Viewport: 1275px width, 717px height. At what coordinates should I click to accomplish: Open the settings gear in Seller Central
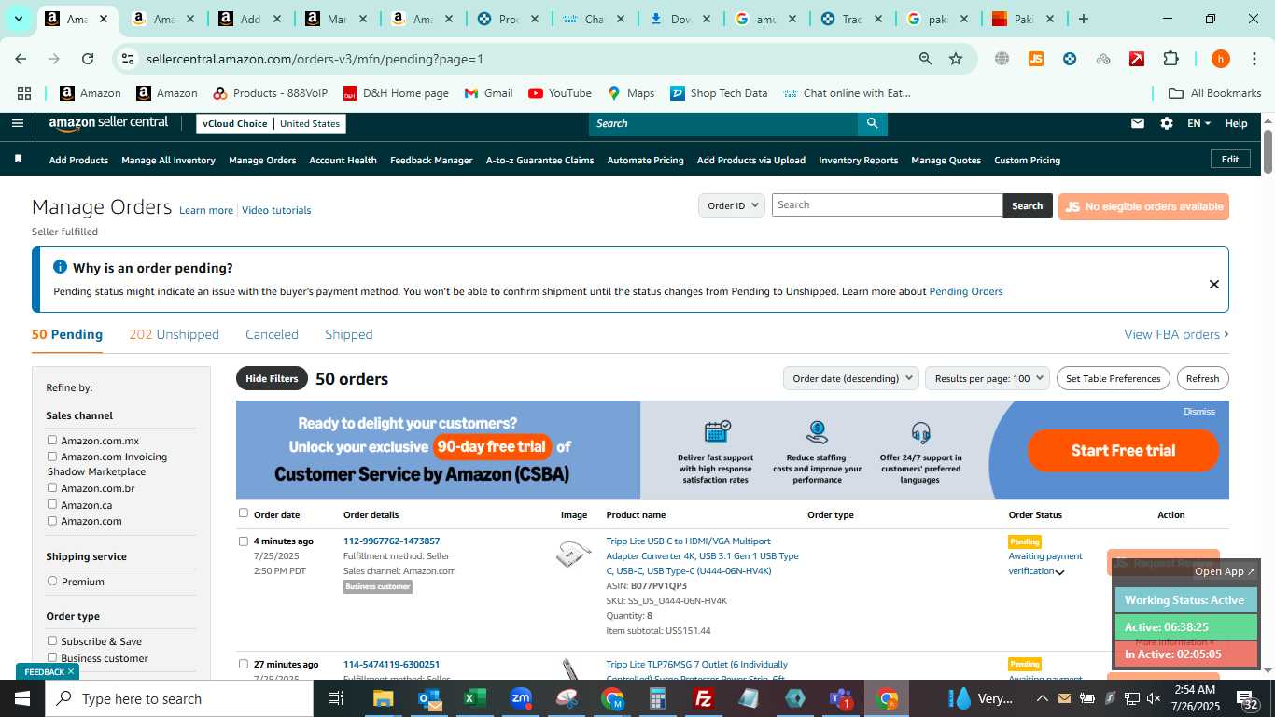1167,123
